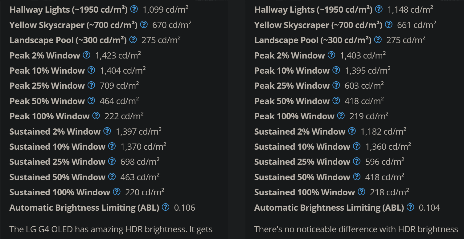
Task: Show info for right Sustained 100% Window
Action: (361, 192)
